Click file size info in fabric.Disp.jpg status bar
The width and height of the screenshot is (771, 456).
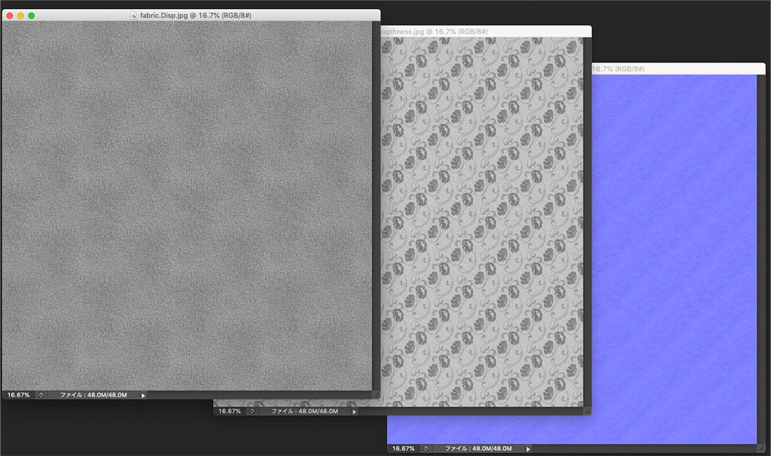93,395
